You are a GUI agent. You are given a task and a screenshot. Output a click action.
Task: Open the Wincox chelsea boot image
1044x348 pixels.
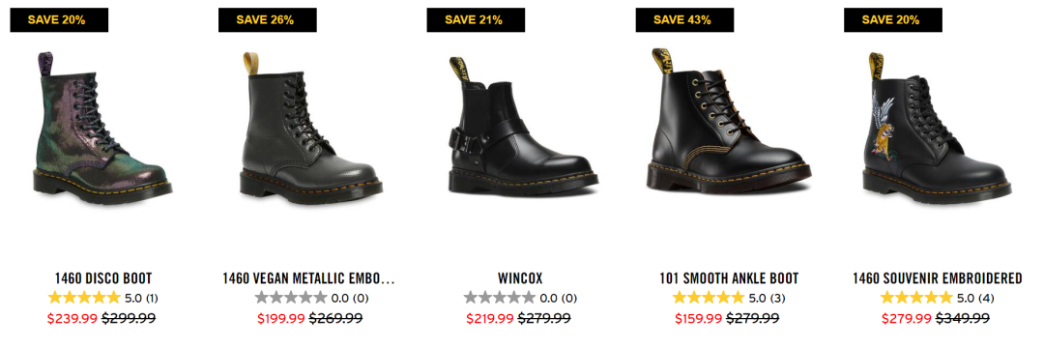click(520, 125)
